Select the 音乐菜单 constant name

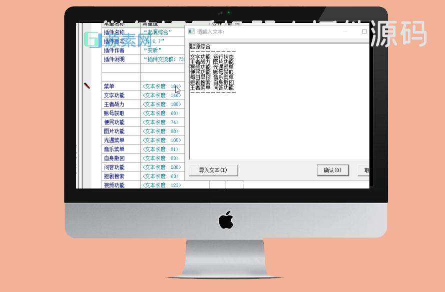click(x=121, y=149)
